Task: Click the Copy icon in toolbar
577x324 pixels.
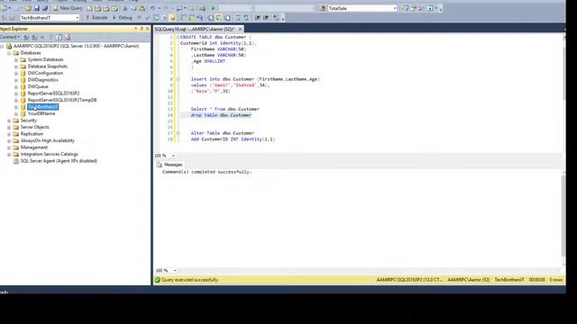Action: click(x=133, y=8)
